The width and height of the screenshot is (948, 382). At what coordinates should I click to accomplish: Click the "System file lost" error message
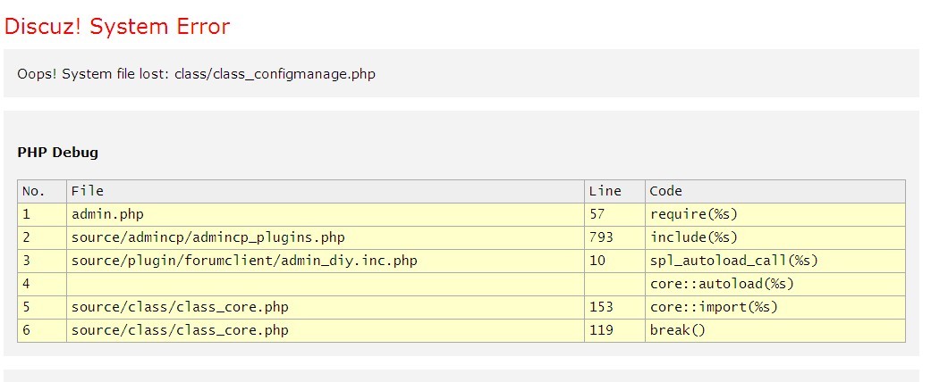tap(196, 74)
